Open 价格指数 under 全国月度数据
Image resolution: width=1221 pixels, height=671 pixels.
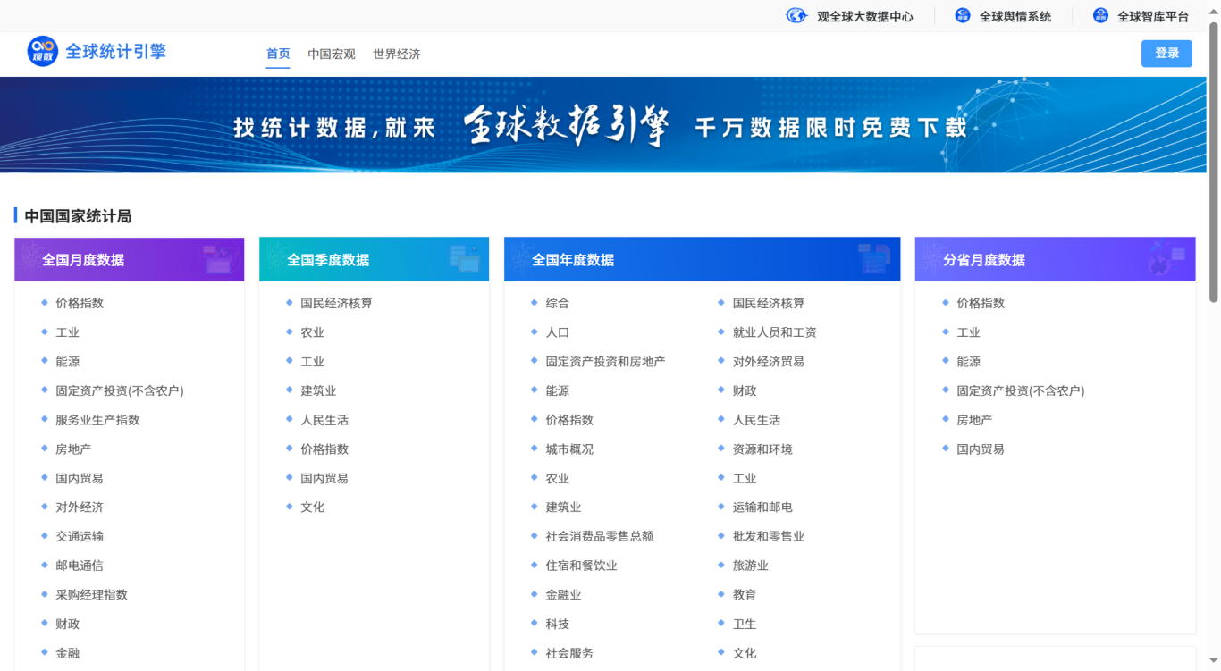(80, 303)
